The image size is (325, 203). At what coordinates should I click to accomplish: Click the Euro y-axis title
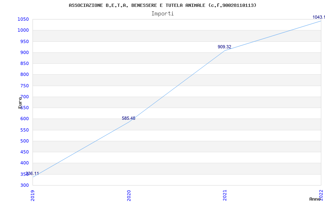pyautogui.click(x=20, y=103)
